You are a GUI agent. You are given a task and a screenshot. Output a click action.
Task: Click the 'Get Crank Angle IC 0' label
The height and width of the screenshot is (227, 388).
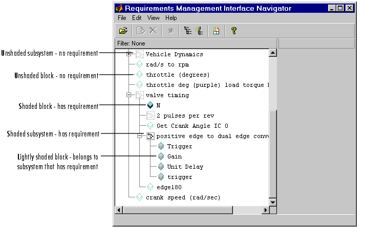(192, 126)
